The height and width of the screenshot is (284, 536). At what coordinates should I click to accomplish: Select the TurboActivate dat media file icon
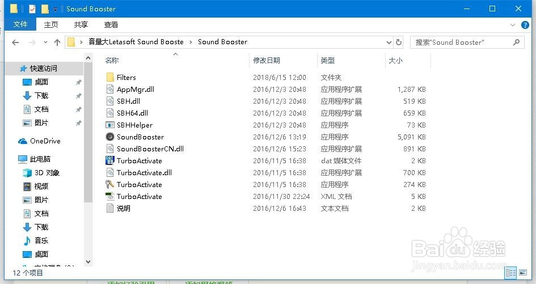point(109,160)
